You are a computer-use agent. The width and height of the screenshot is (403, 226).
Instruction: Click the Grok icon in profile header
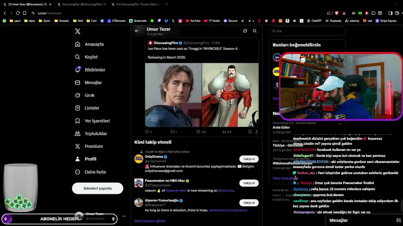(x=245, y=31)
